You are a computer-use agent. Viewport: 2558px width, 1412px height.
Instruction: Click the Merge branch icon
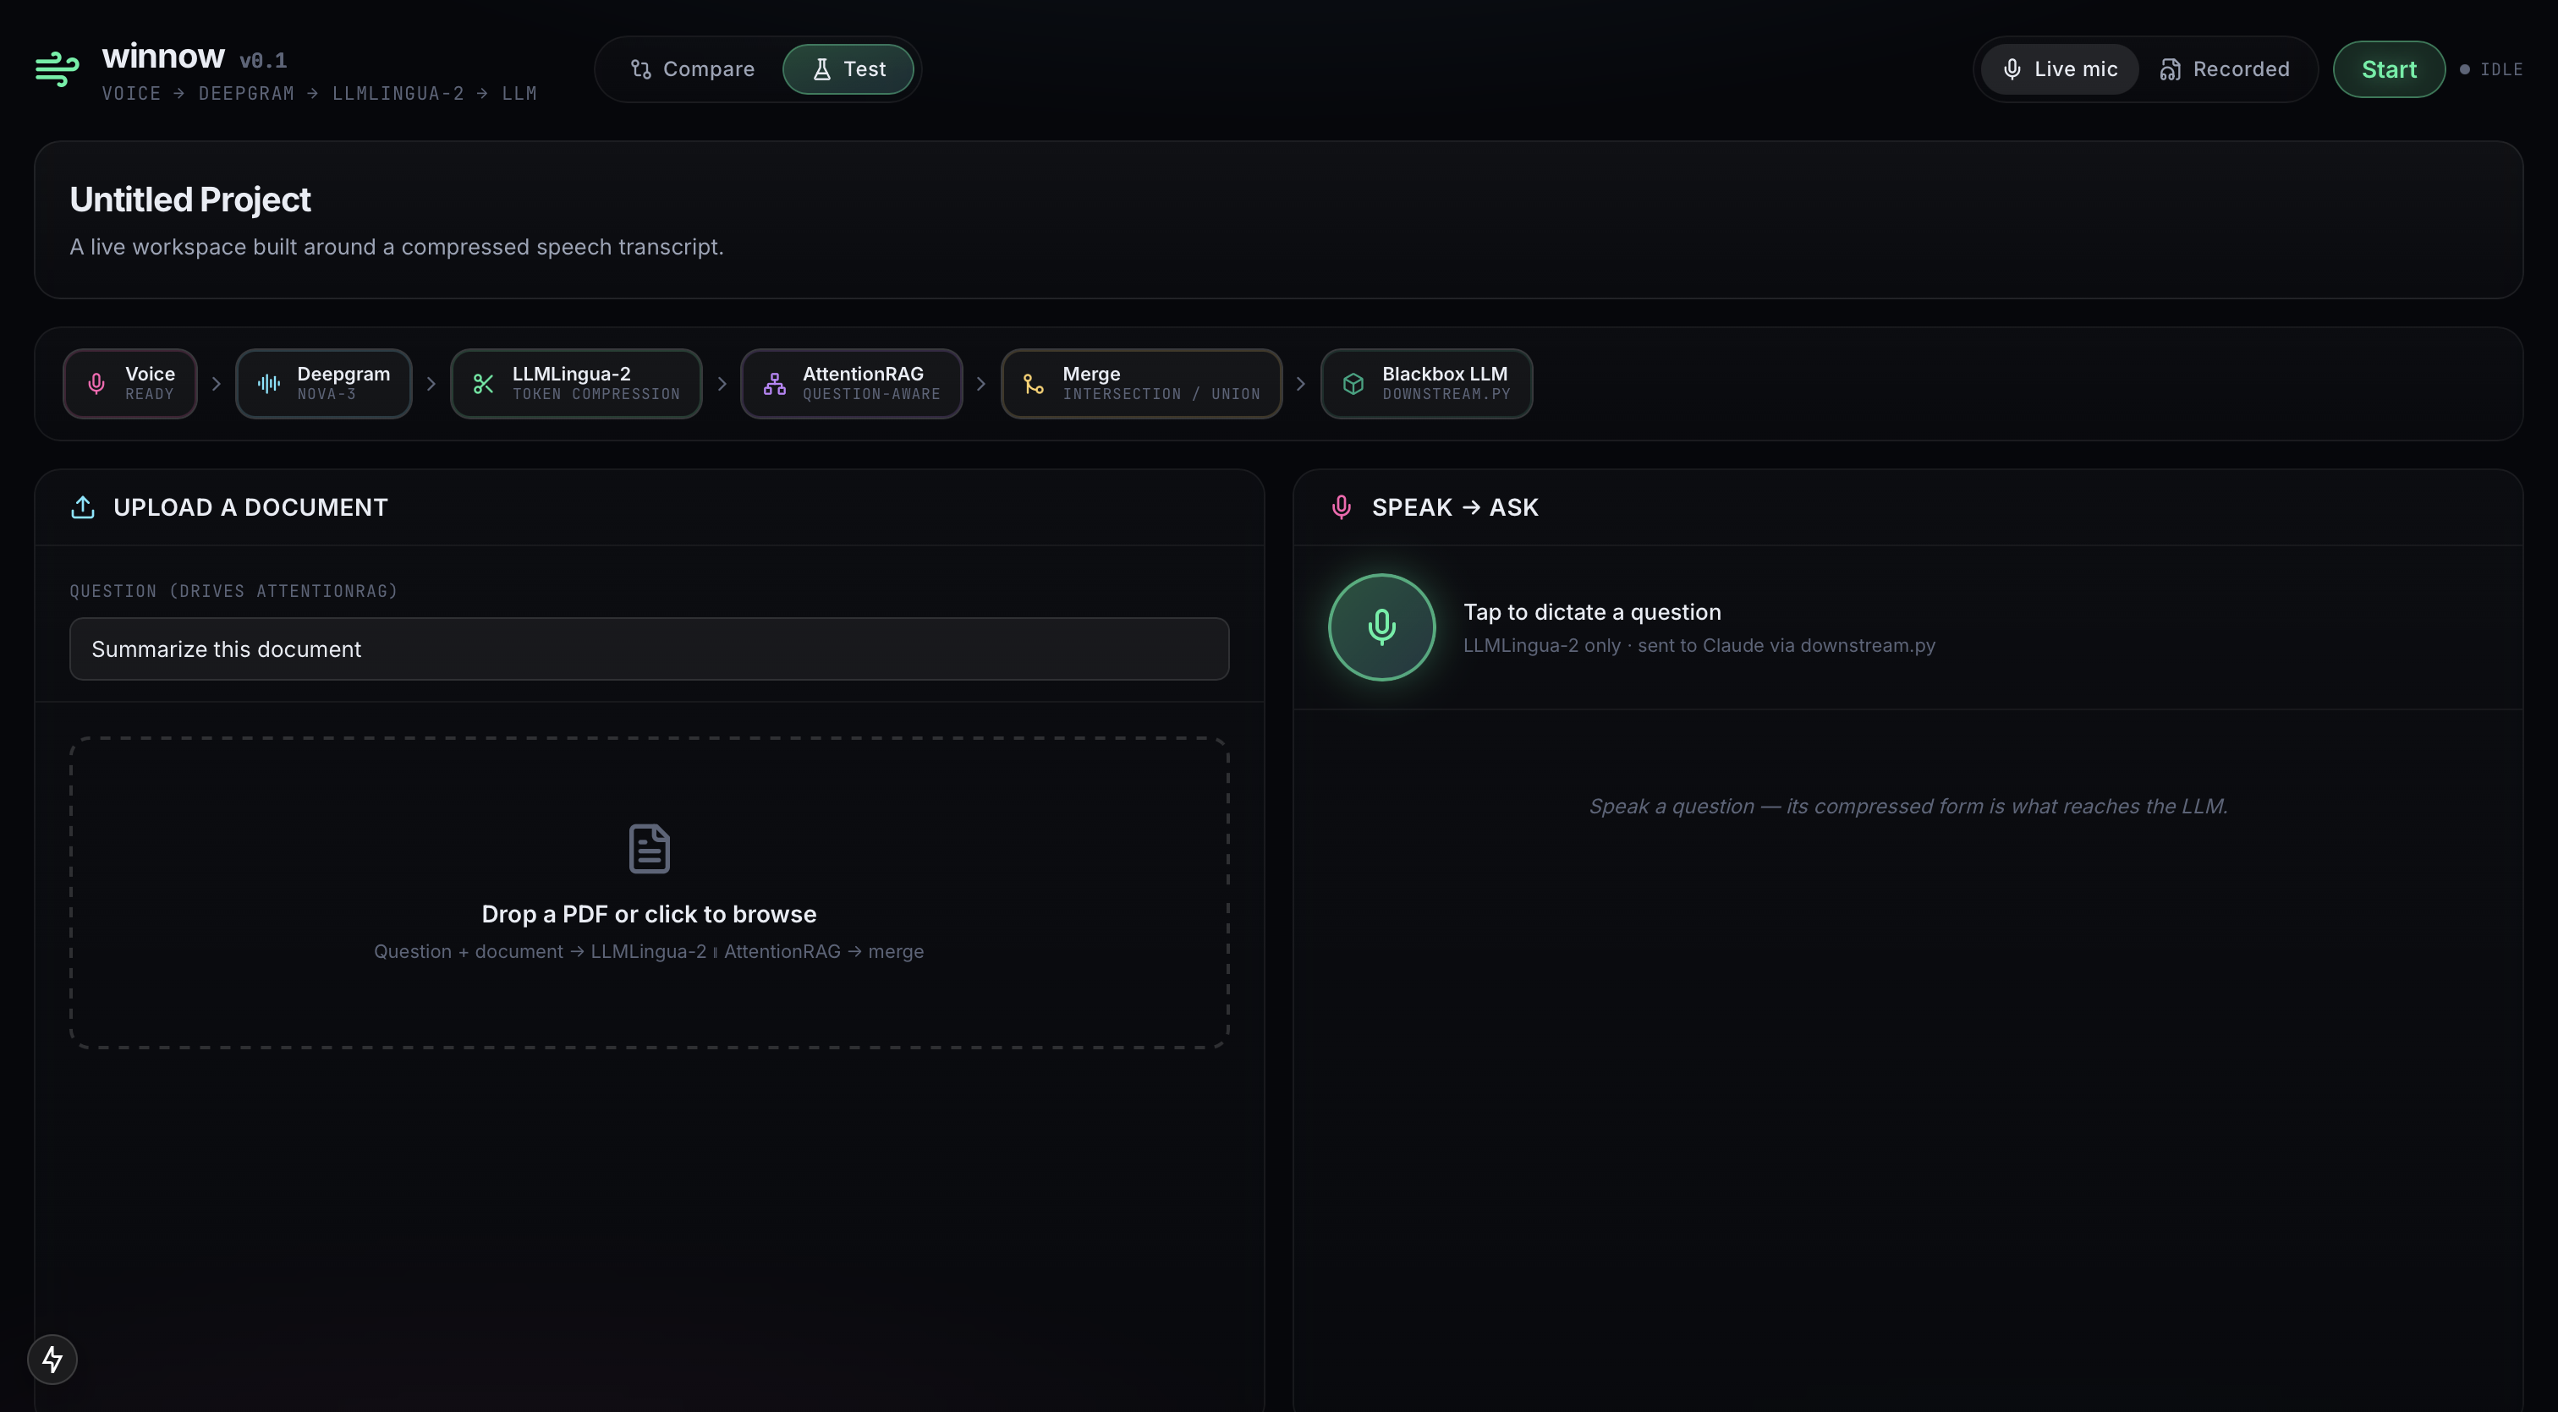[1034, 384]
